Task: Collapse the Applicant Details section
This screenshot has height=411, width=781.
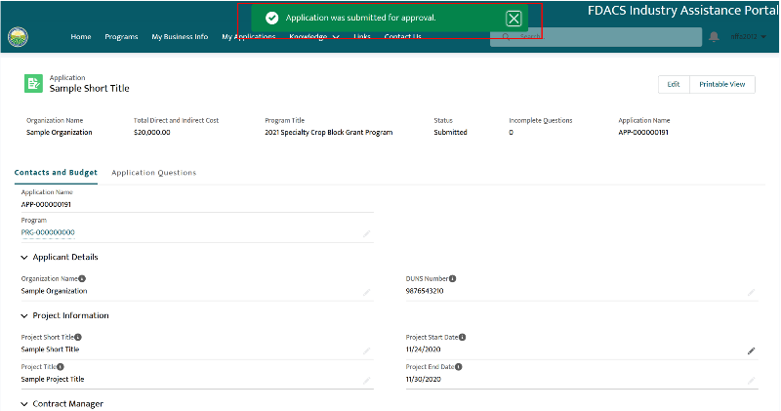Action: tap(24, 258)
